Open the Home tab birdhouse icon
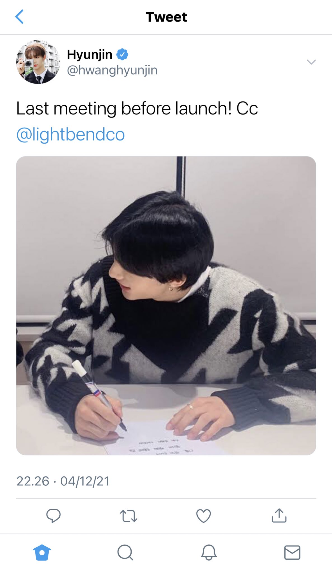The height and width of the screenshot is (573, 332). [x=42, y=553]
